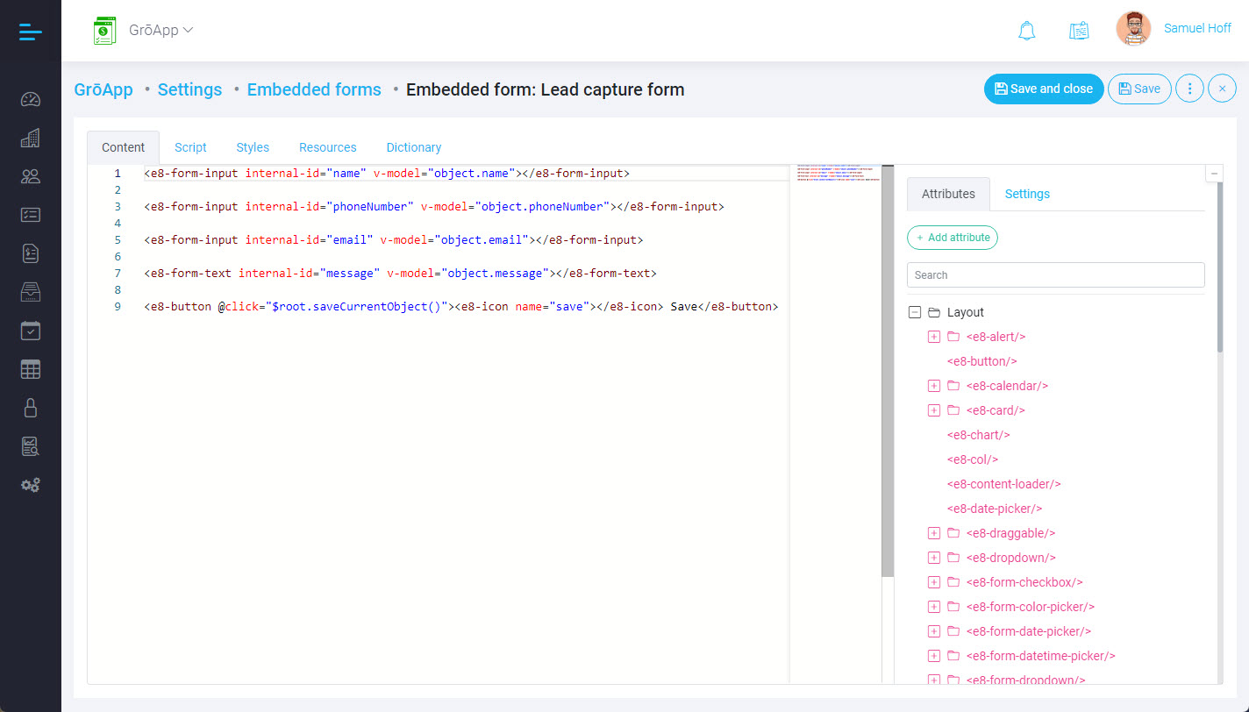Open the three-dot more options button
This screenshot has height=712, width=1249.
[1189, 89]
